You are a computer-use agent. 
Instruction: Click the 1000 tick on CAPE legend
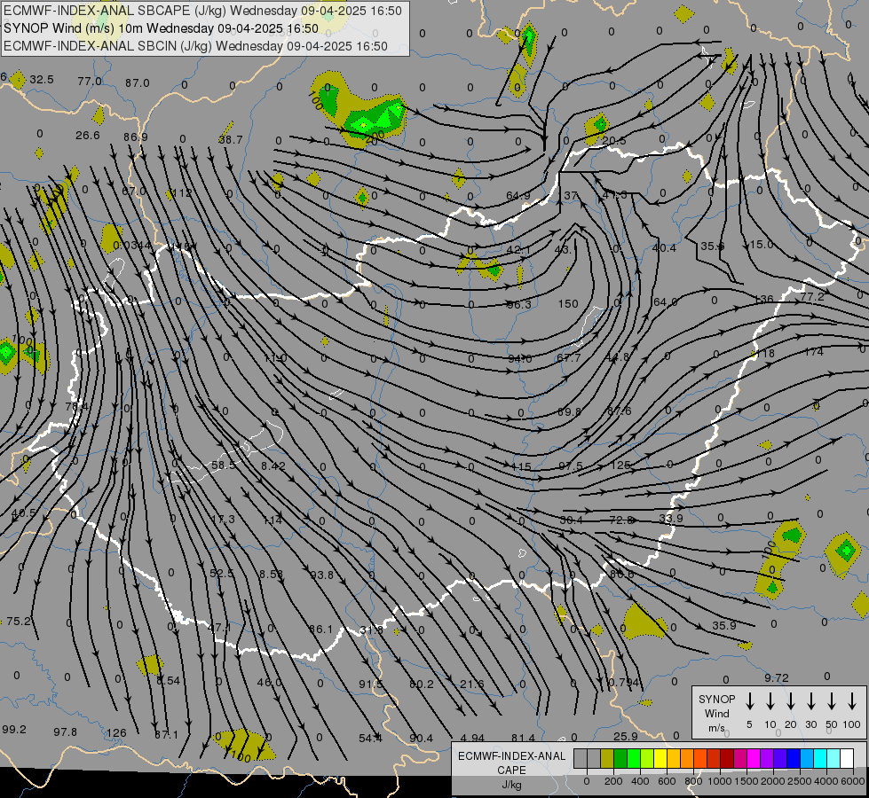click(720, 781)
